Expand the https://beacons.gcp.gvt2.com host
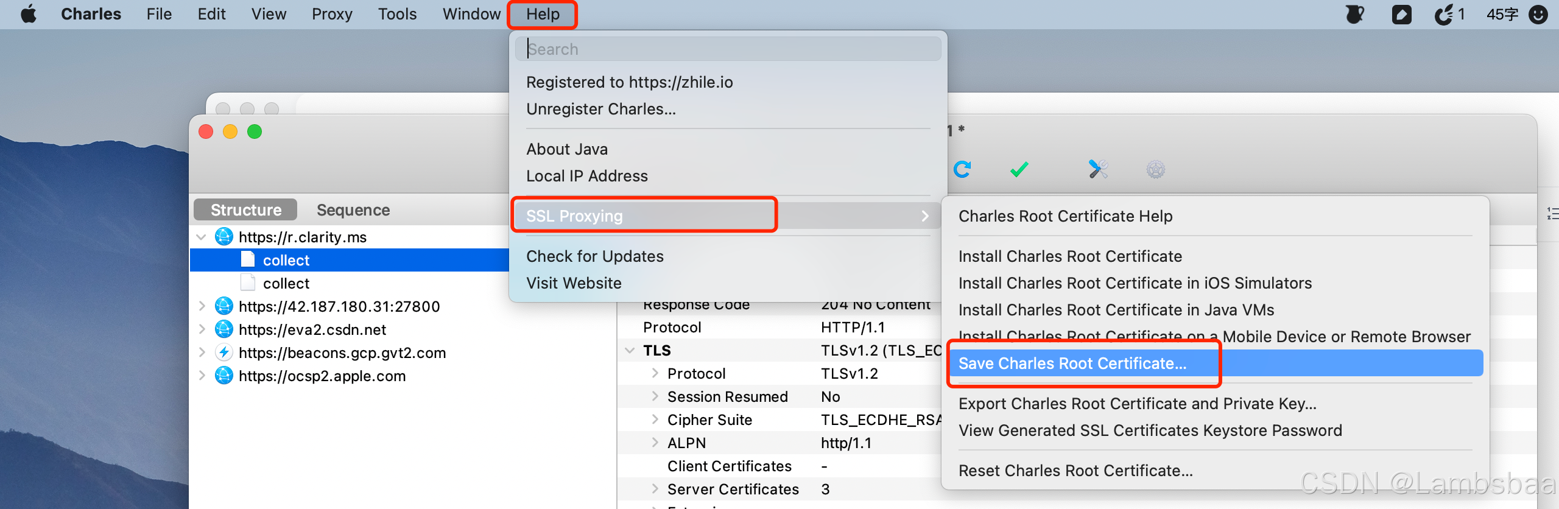Image resolution: width=1559 pixels, height=509 pixels. pos(202,353)
